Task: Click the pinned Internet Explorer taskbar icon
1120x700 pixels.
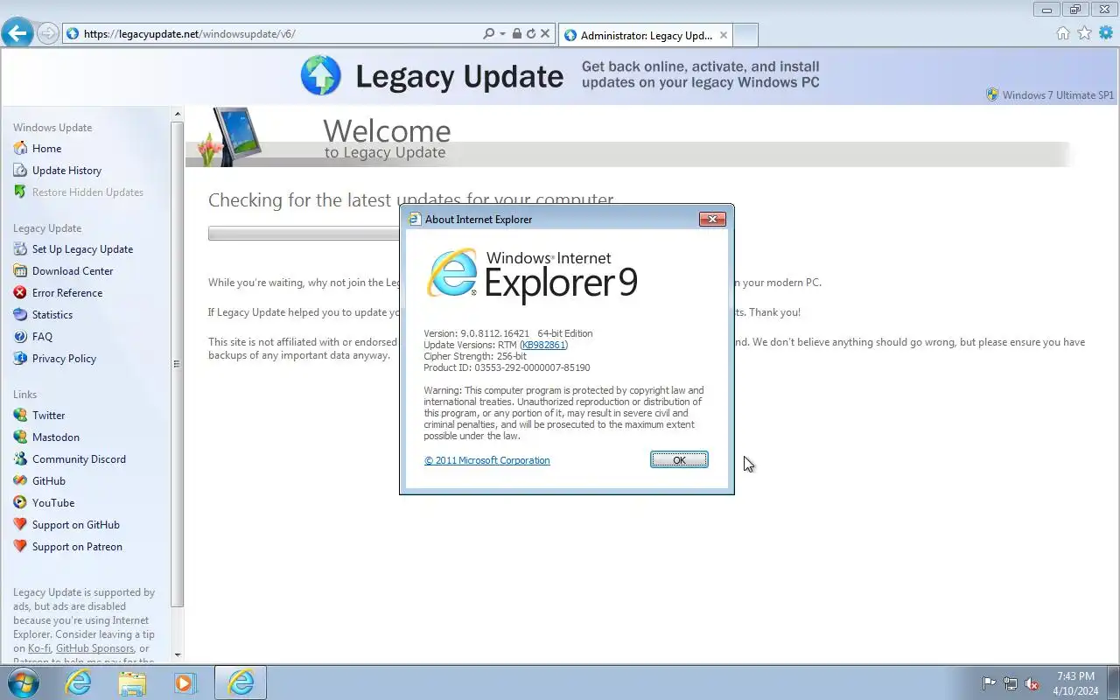Action: [x=79, y=682]
